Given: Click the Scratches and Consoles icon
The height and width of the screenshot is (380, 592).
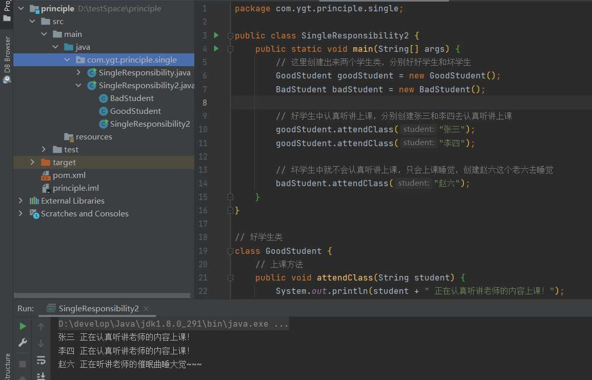Looking at the screenshot, I should pyautogui.click(x=34, y=214).
